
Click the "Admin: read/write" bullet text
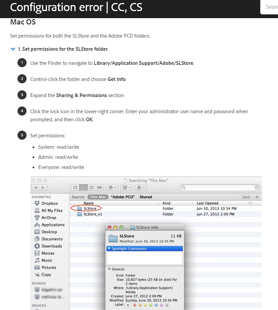click(x=58, y=157)
